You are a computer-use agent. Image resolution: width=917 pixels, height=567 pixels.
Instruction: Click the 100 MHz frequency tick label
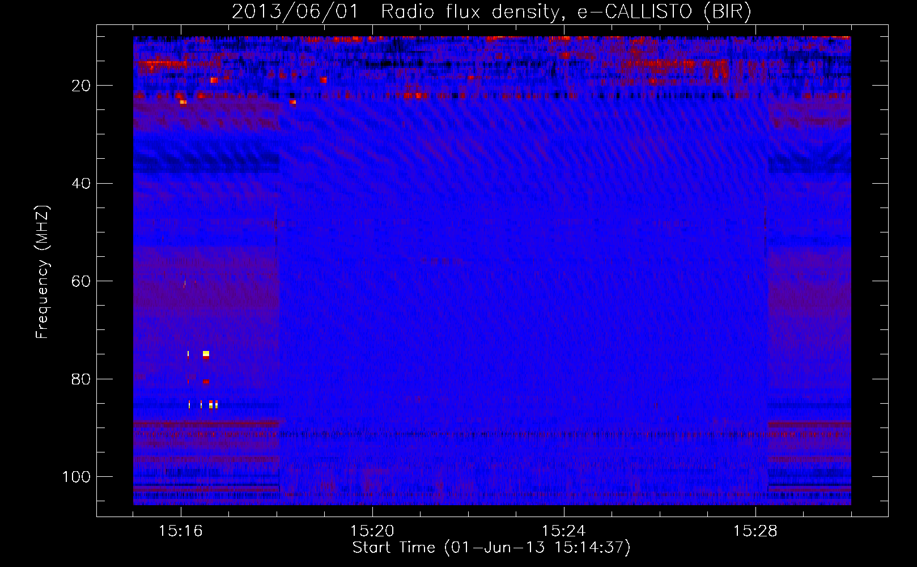(x=77, y=477)
